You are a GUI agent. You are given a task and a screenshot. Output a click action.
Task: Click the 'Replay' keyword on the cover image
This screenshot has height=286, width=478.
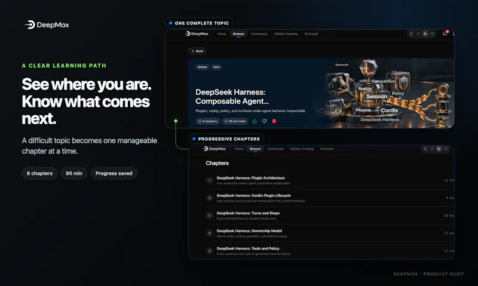pyautogui.click(x=365, y=88)
